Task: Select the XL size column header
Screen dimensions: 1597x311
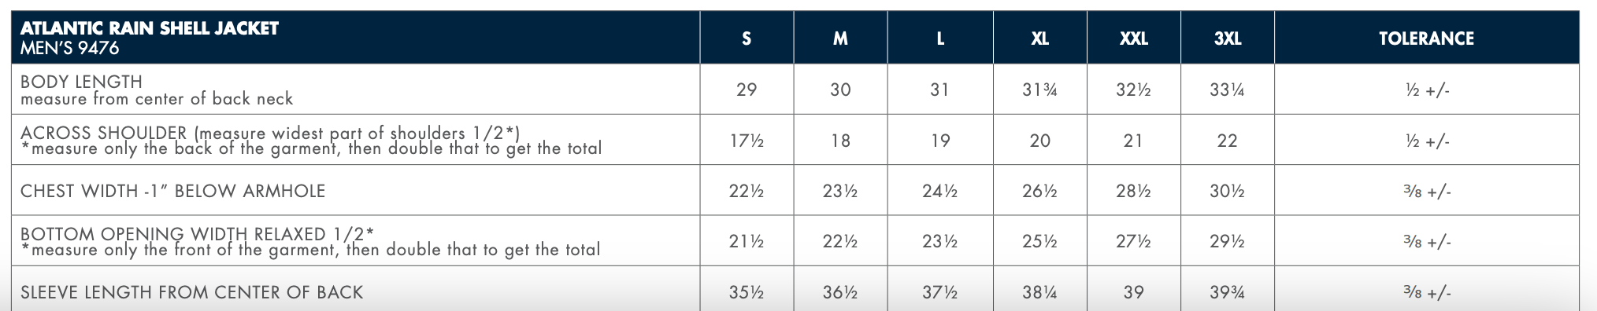Action: click(x=1040, y=38)
